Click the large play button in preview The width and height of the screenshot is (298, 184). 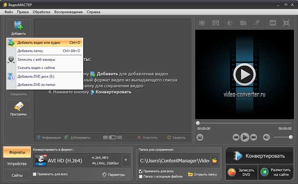tap(245, 74)
